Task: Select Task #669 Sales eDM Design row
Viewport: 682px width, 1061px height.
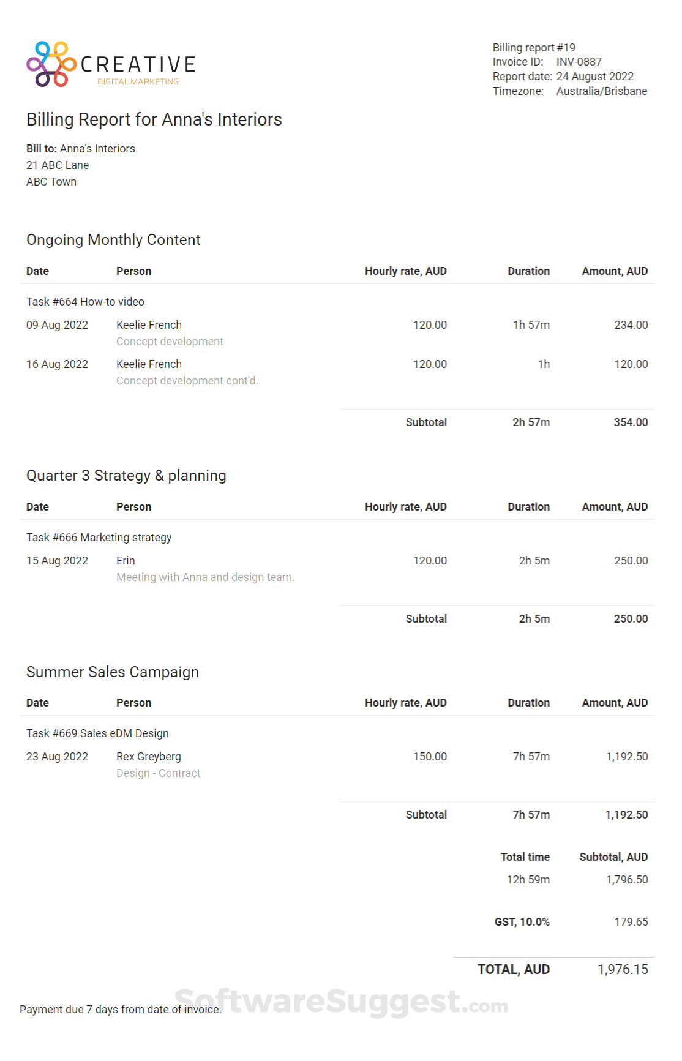Action: pyautogui.click(x=97, y=733)
